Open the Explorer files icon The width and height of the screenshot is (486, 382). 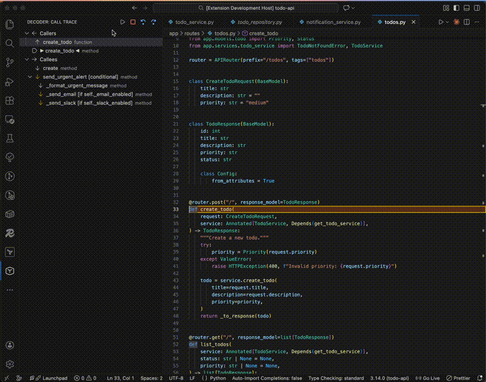(x=10, y=24)
